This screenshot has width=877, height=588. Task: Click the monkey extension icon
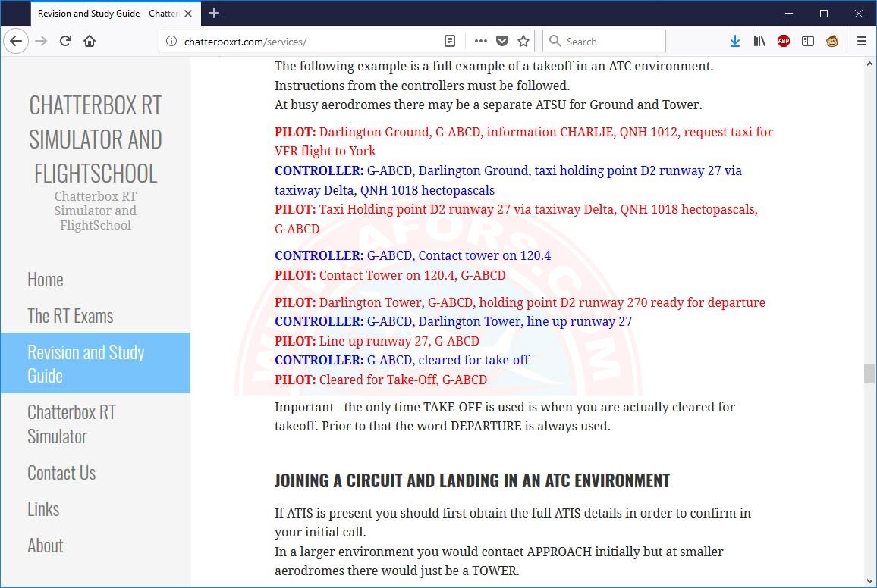[x=832, y=41]
